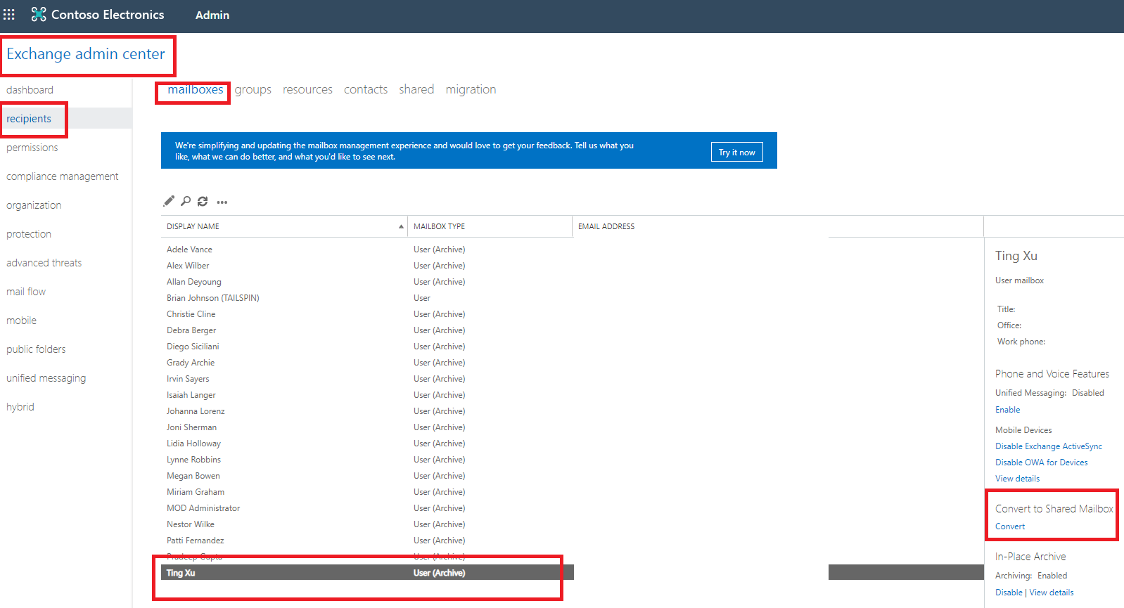Switch to the groups tab
1124x608 pixels.
click(253, 90)
